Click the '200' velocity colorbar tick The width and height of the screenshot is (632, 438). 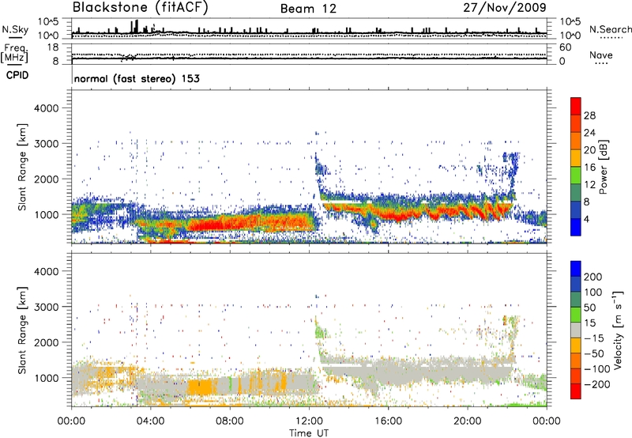[593, 277]
